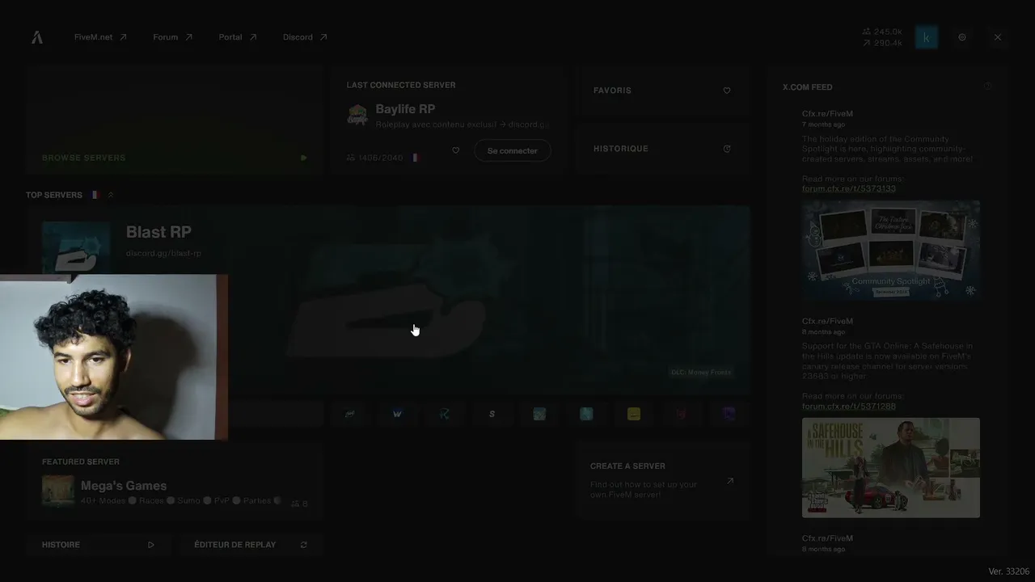Open the forum.cfx.re/t/5373133 link
The image size is (1035, 582).
849,189
